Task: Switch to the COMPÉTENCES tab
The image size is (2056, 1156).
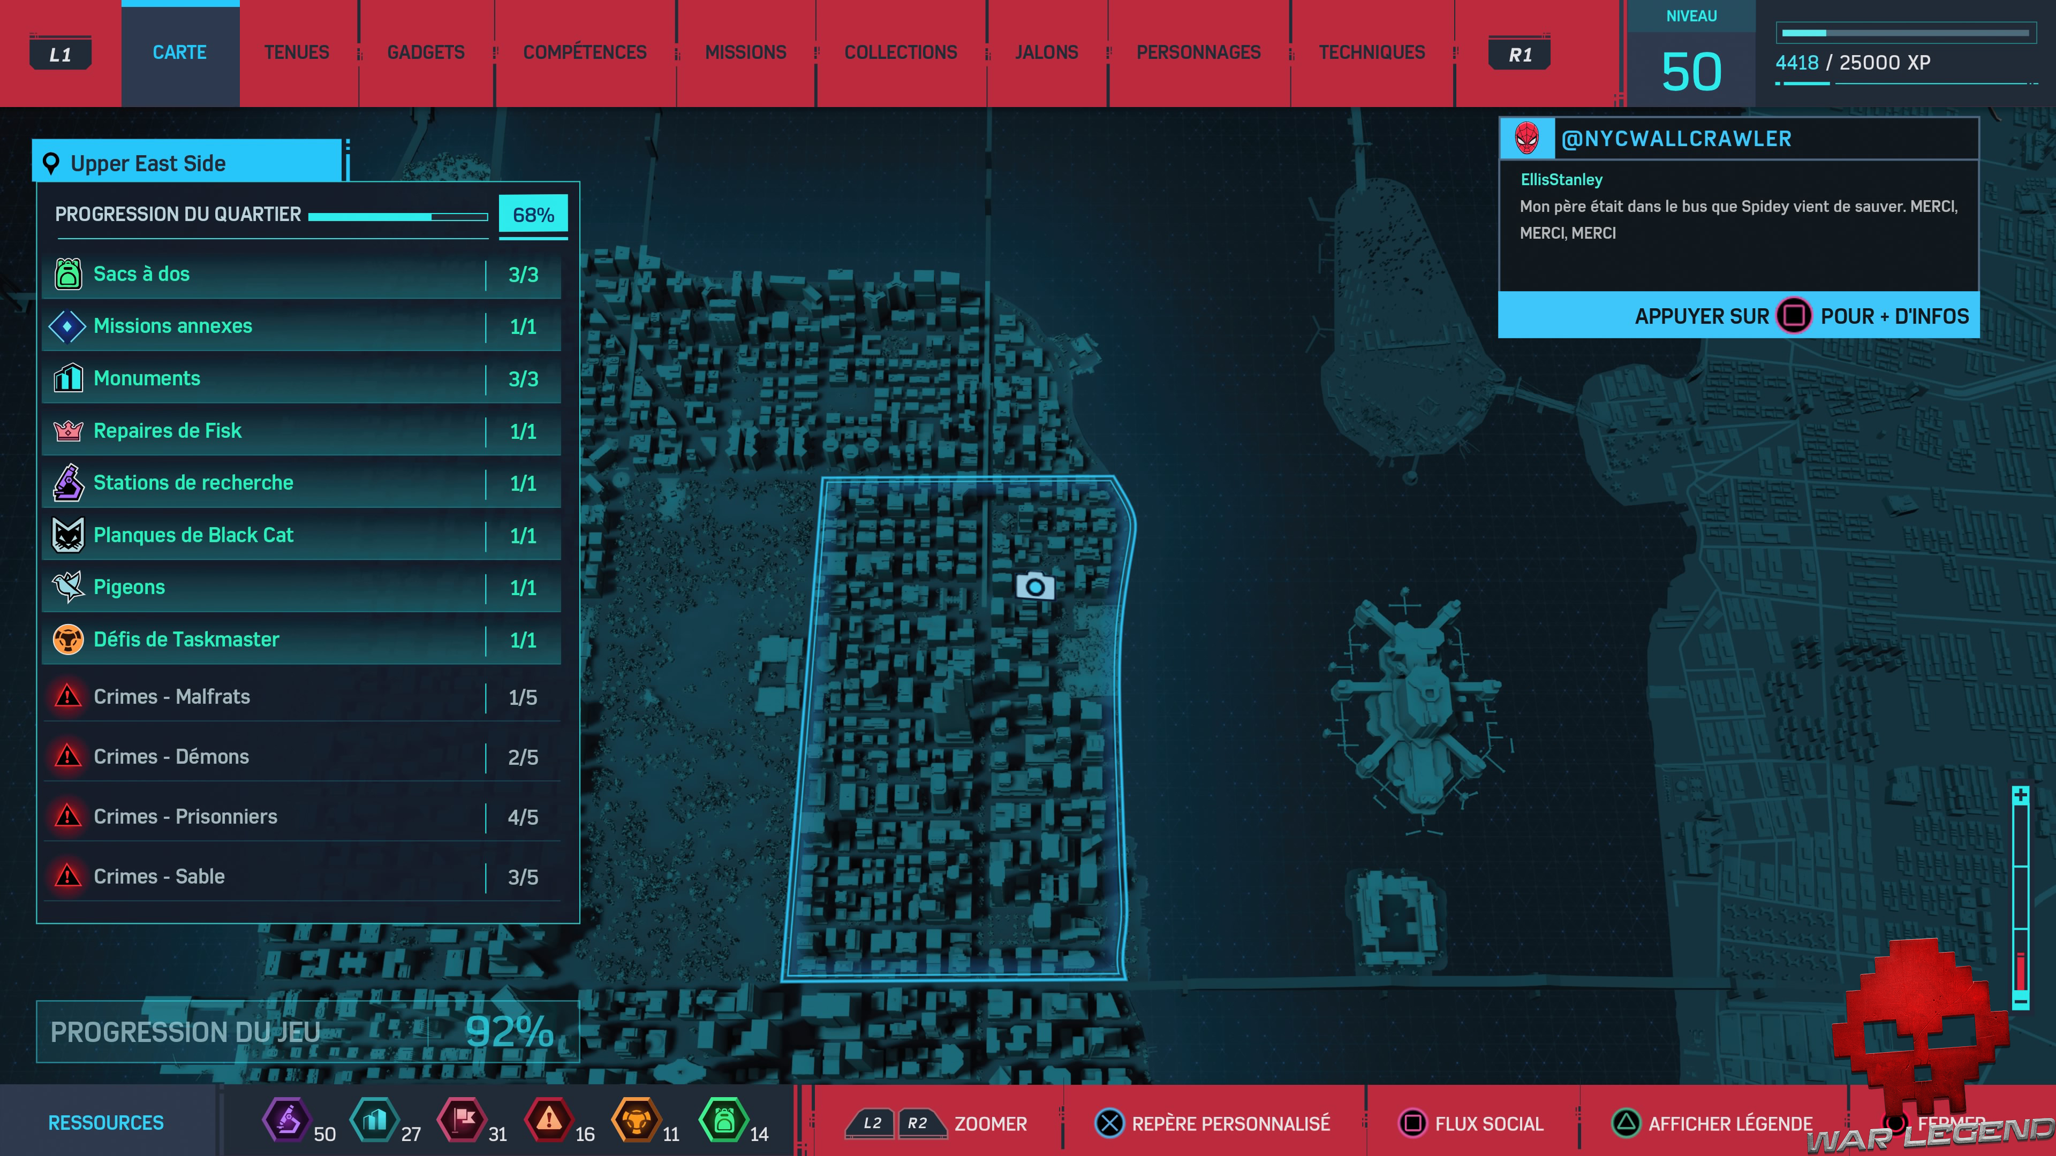Action: [x=584, y=52]
